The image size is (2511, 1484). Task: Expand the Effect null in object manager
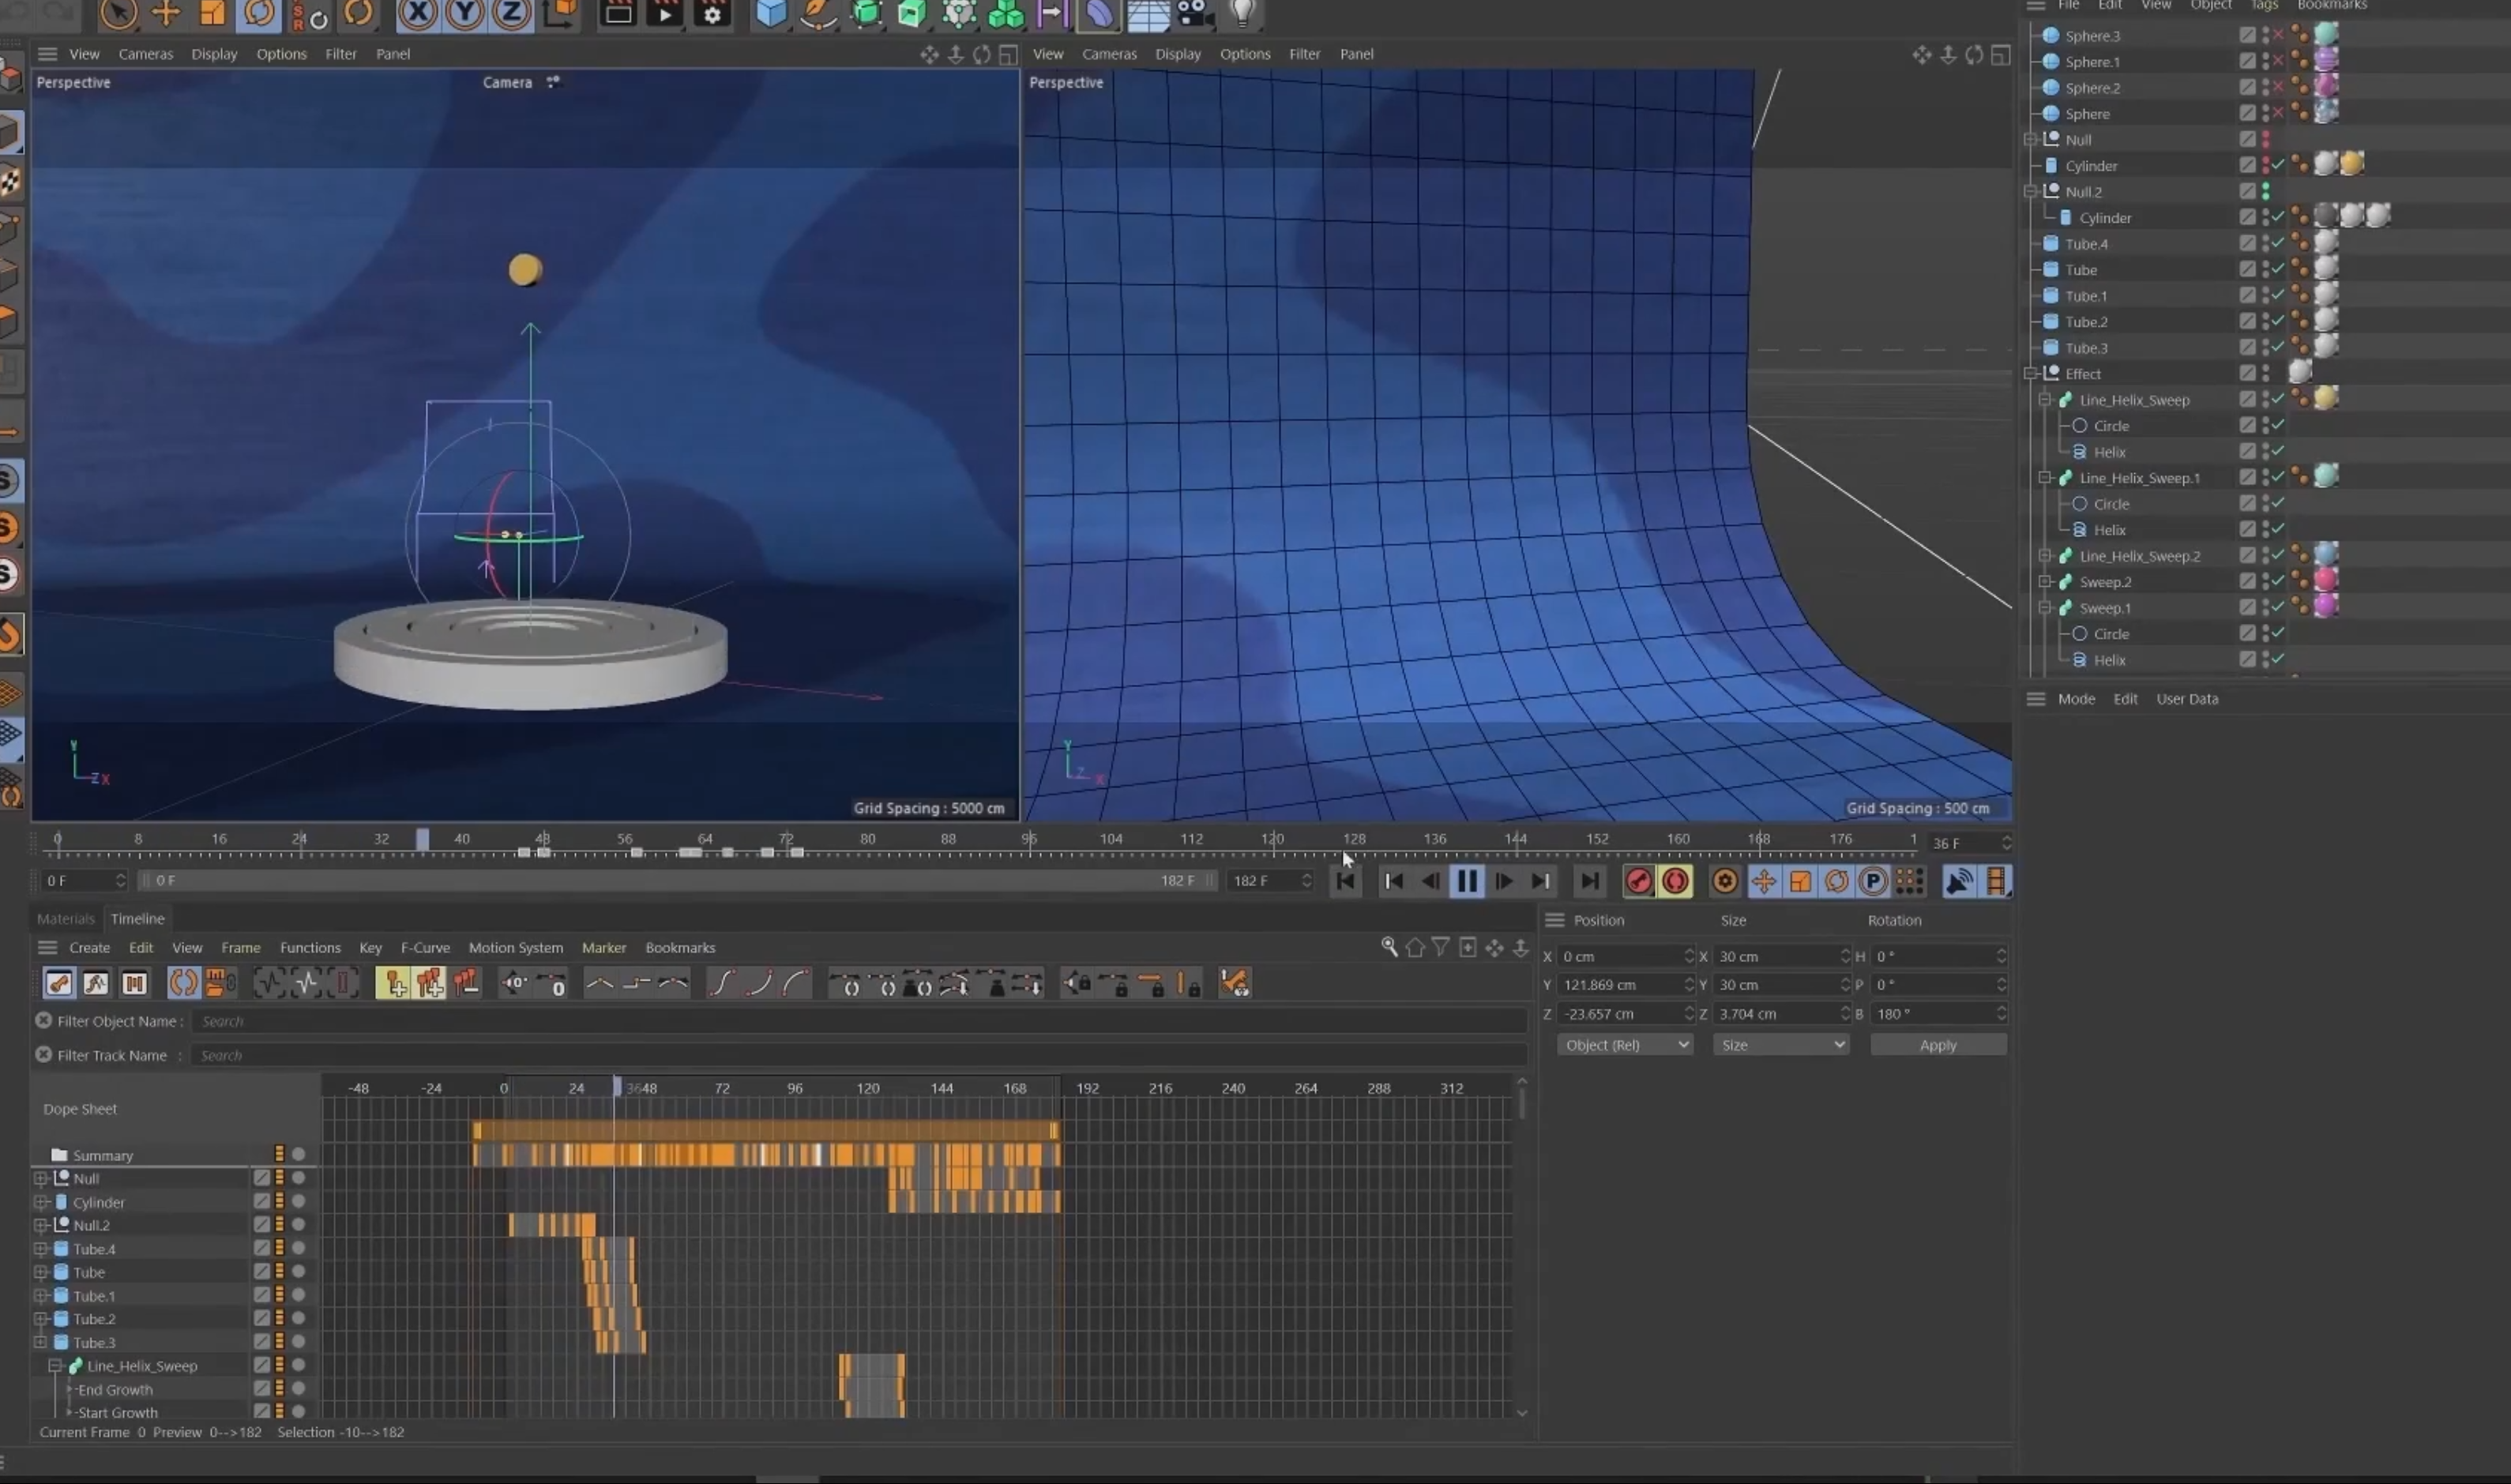tap(2030, 374)
